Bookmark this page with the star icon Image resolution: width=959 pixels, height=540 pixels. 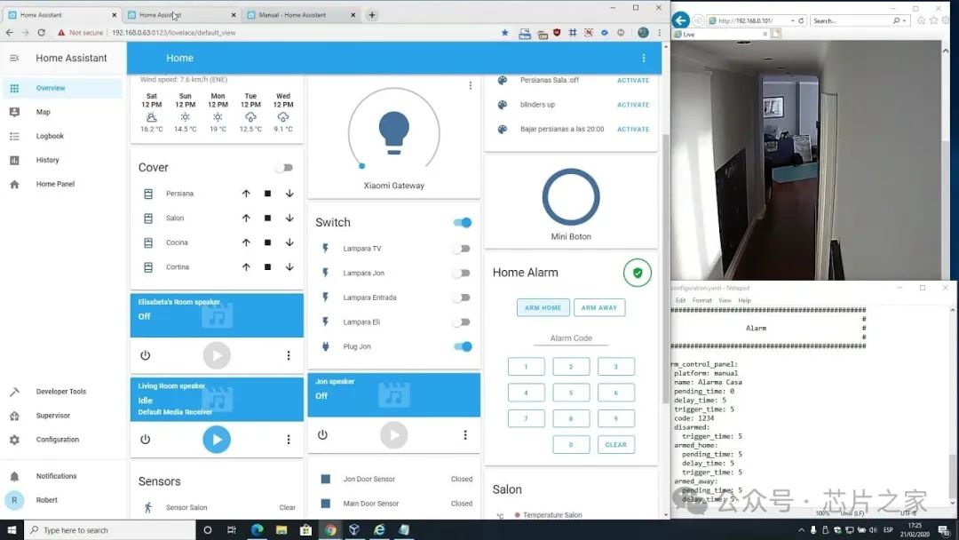(x=504, y=33)
